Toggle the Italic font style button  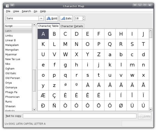tap(66, 18)
